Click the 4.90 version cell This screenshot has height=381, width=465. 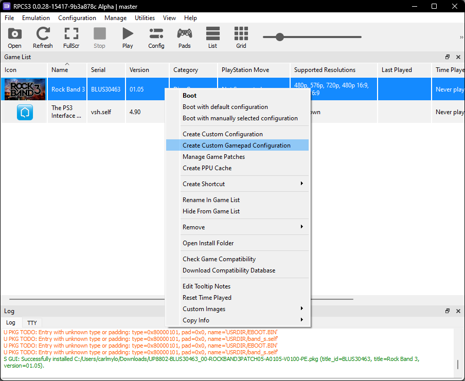click(145, 112)
